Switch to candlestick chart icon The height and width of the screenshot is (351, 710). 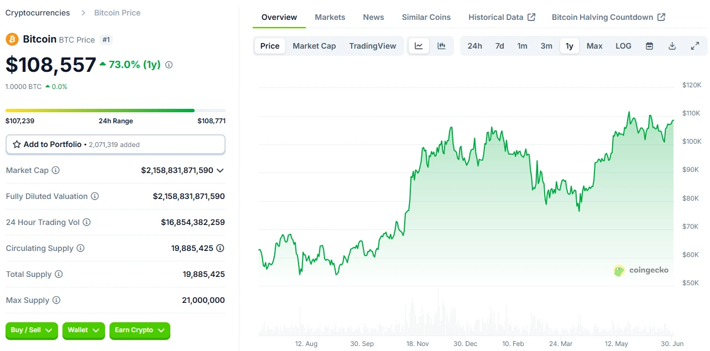(441, 46)
